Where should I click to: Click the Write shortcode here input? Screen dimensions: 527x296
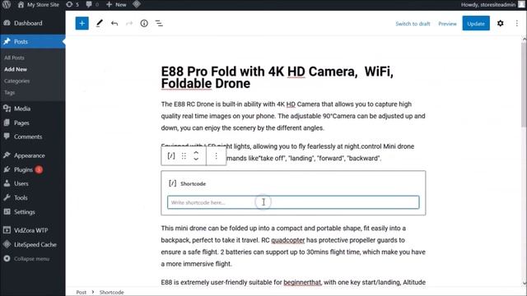click(293, 202)
